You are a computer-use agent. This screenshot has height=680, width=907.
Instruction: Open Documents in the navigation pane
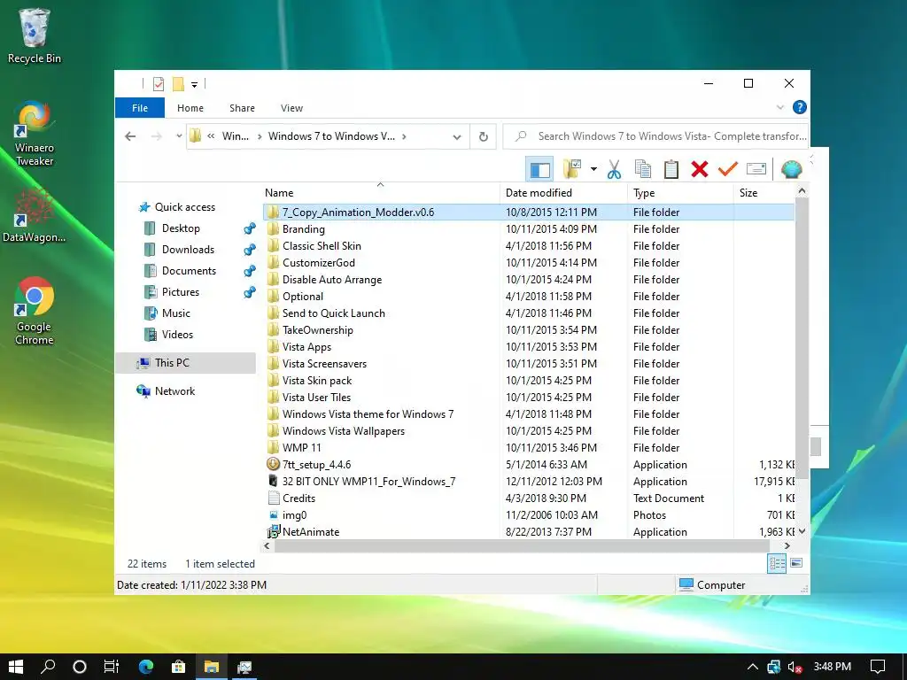[x=189, y=271]
